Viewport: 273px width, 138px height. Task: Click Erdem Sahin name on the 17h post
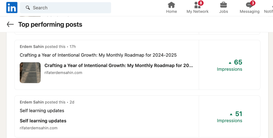click(x=32, y=47)
